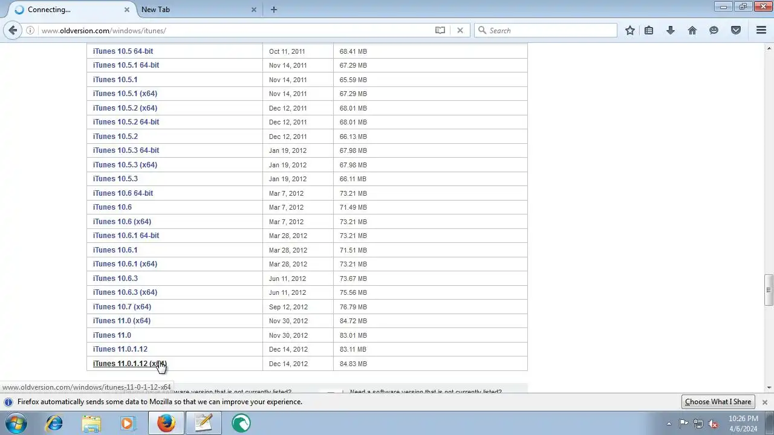Bookmark this page with the star icon
Image resolution: width=774 pixels, height=435 pixels.
tap(630, 30)
